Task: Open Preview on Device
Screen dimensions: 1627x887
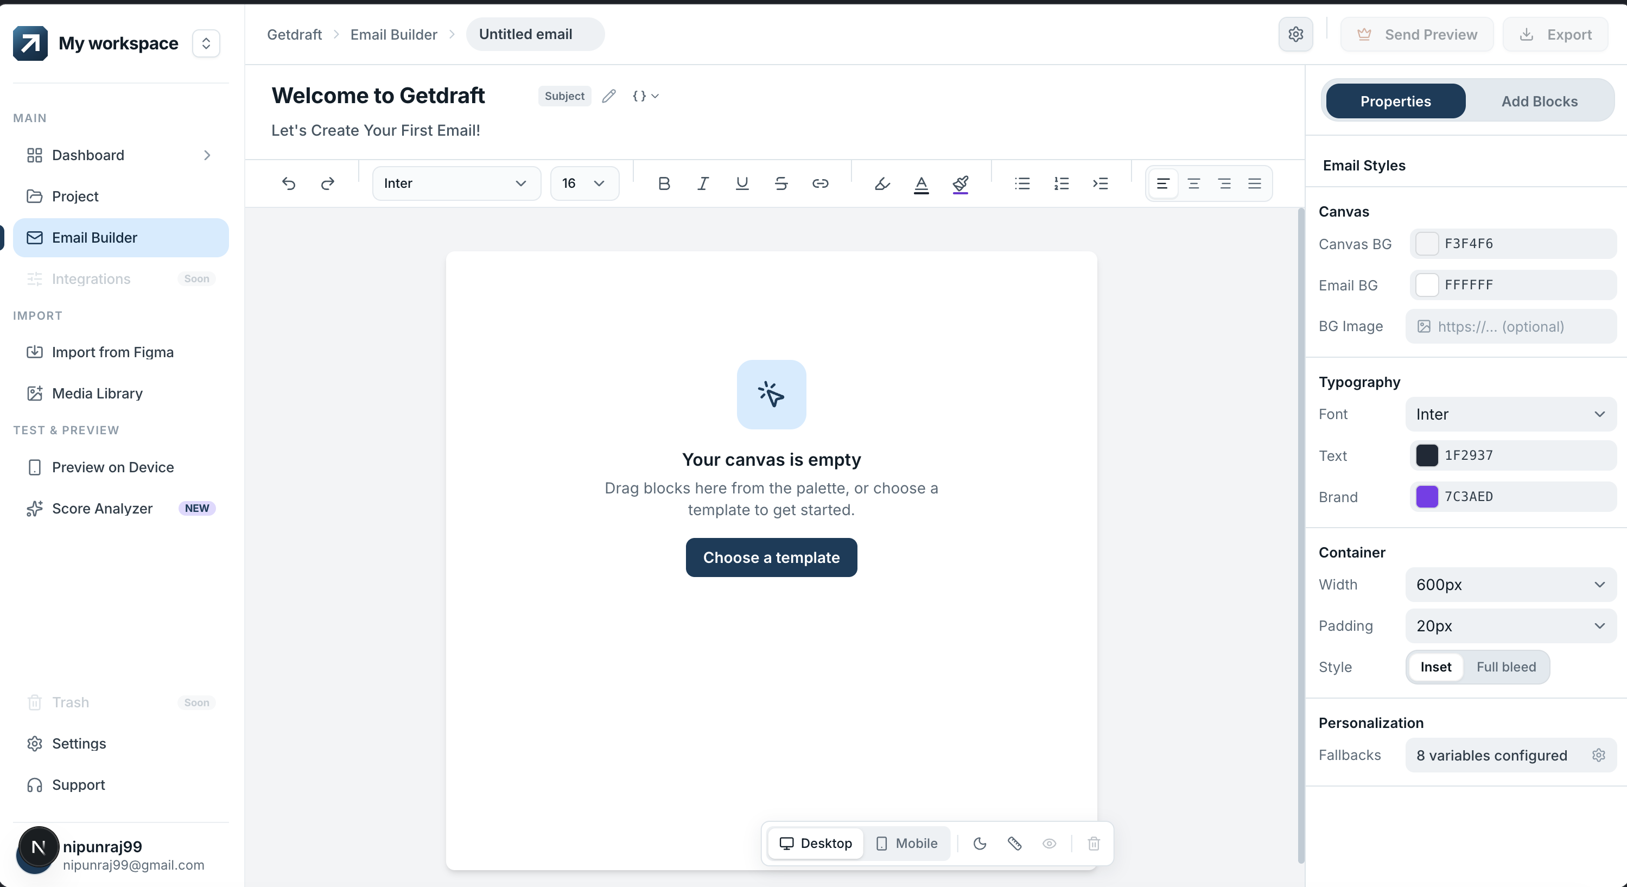Action: click(x=120, y=467)
